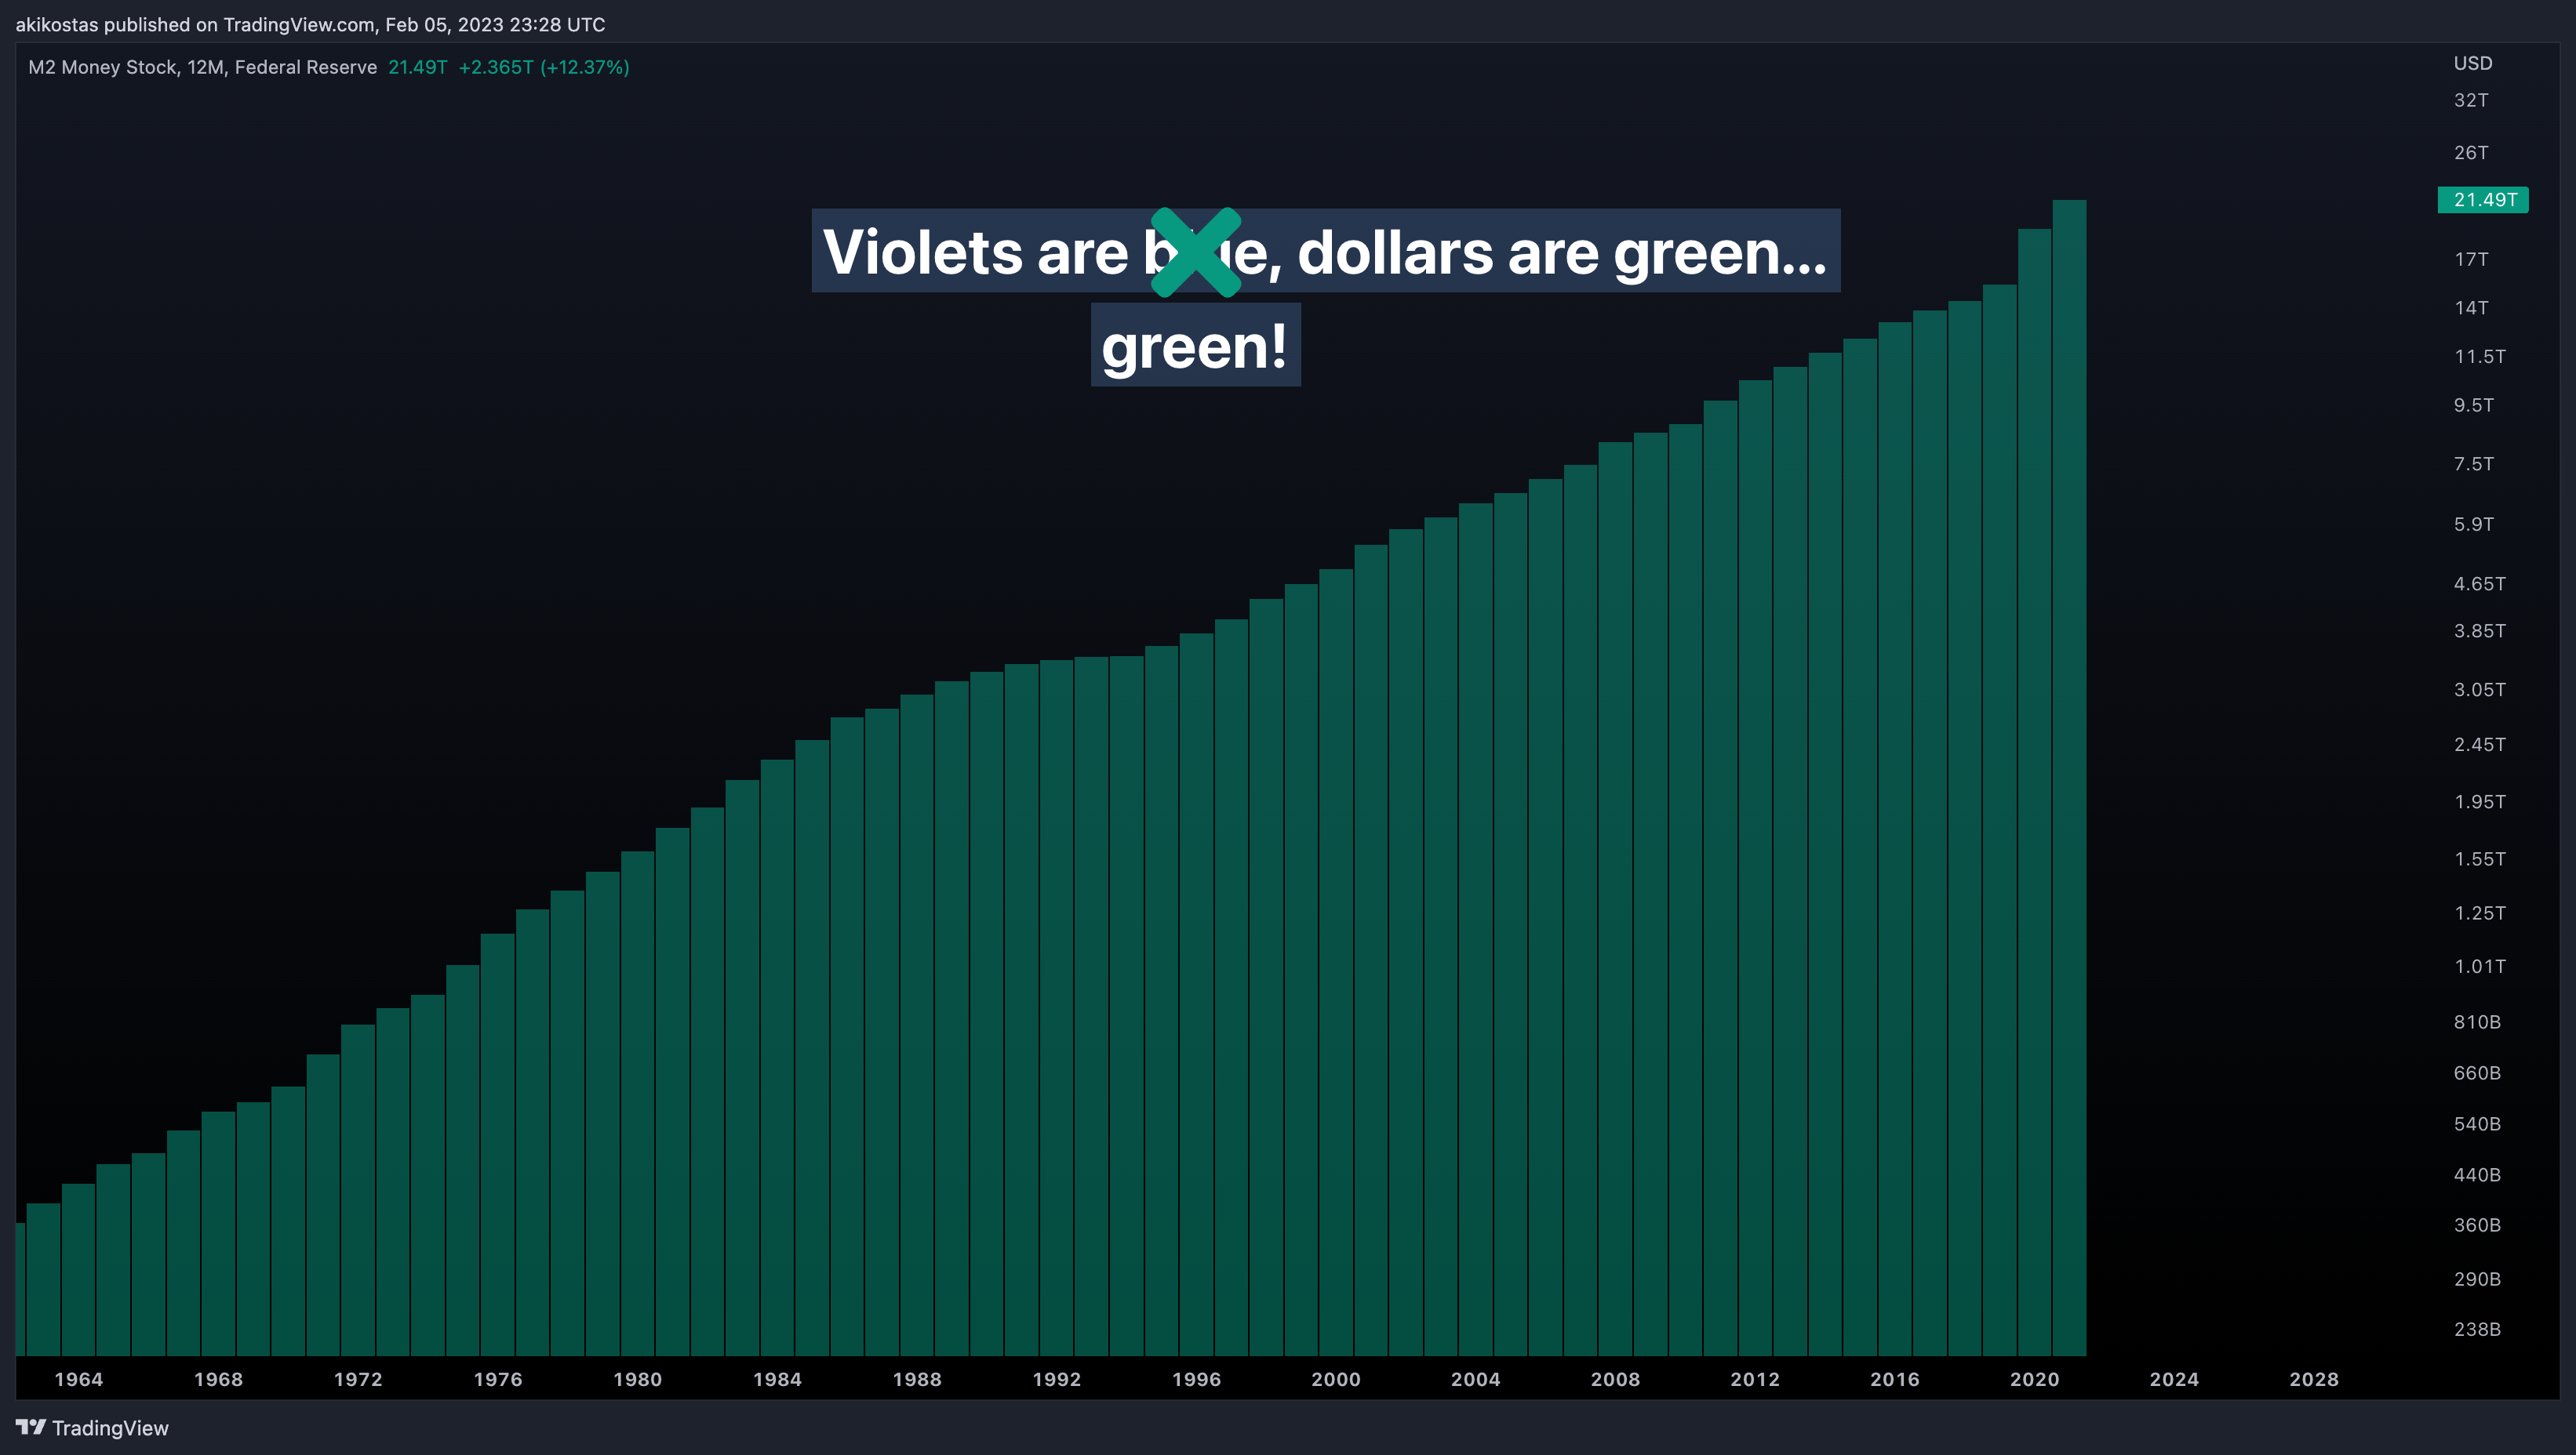Screen dimensions: 2576x1455
Task: Click the 1964 time axis label
Action: pos(79,1379)
